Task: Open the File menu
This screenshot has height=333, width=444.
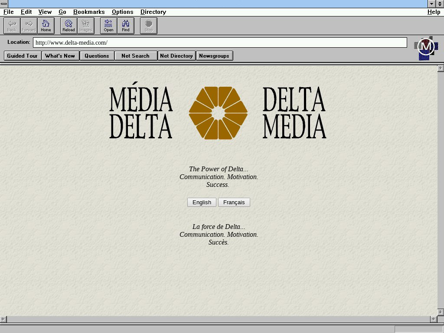Action: point(8,12)
